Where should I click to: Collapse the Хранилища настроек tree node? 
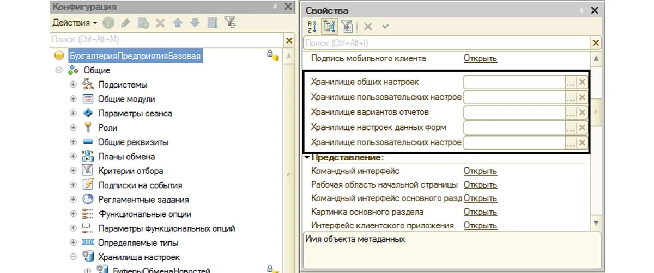74,257
